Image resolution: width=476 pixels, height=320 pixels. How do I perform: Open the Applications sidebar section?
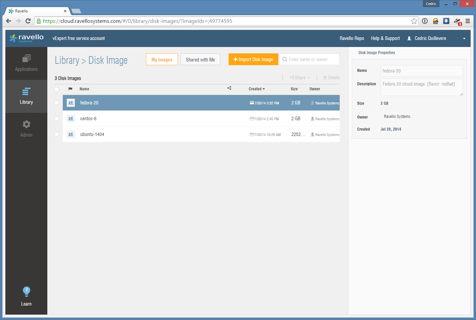[x=26, y=63]
